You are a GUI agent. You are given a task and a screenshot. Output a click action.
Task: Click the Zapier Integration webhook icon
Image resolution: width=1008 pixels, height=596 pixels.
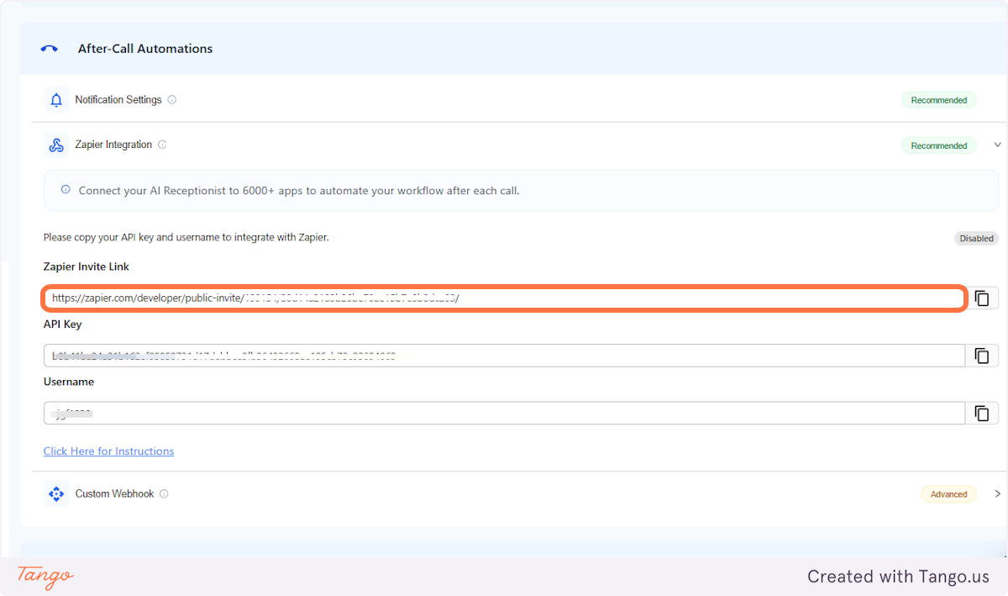[56, 145]
